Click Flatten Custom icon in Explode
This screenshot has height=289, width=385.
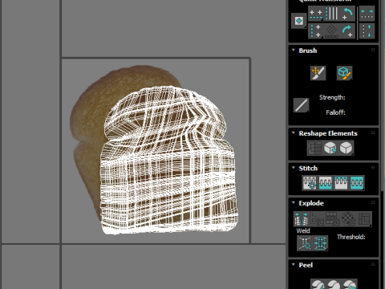tap(364, 219)
